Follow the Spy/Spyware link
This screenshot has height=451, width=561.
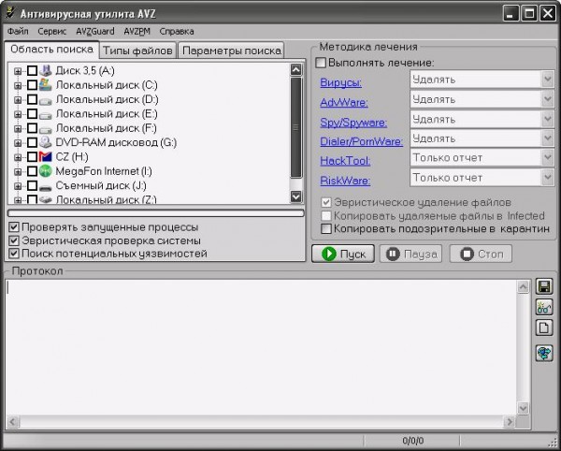pyautogui.click(x=353, y=123)
